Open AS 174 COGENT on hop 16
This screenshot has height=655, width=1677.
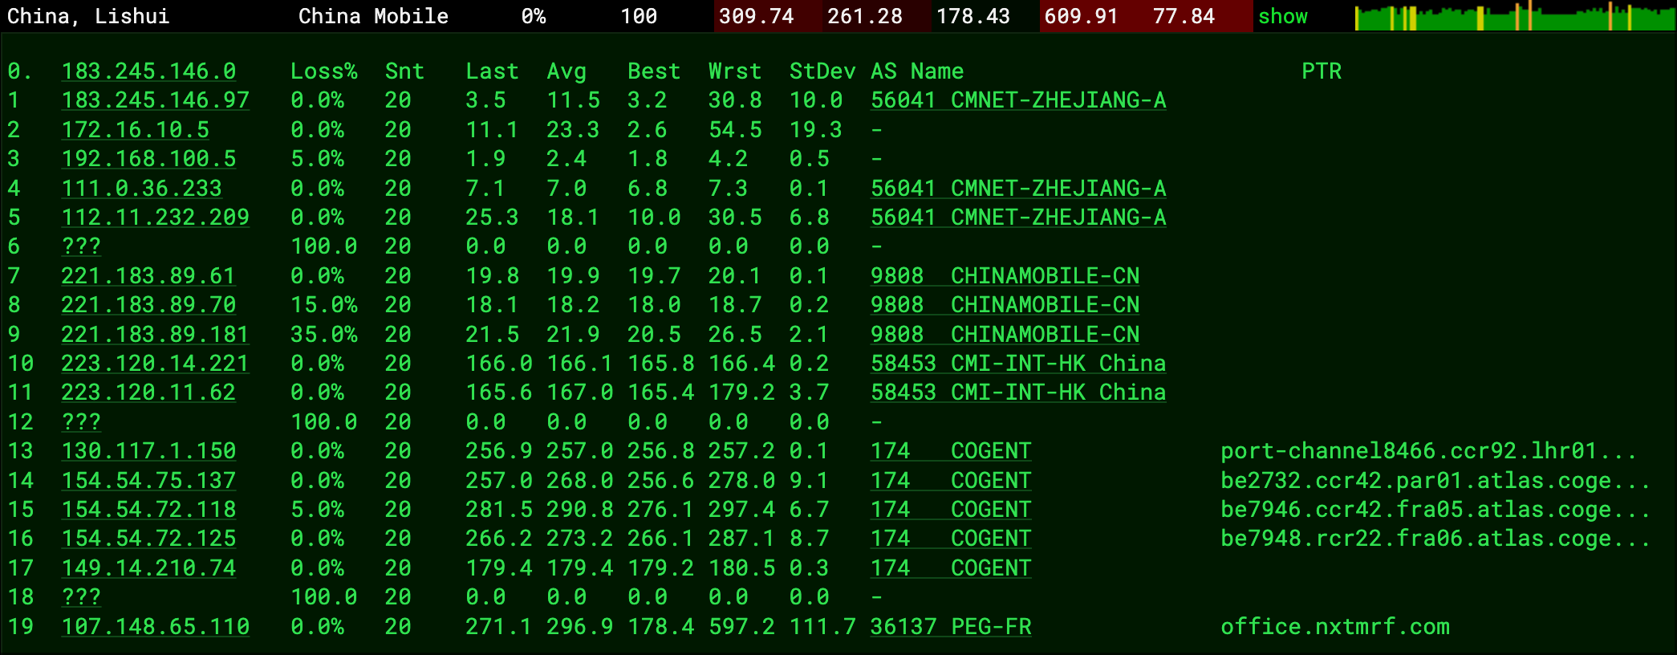coord(951,539)
